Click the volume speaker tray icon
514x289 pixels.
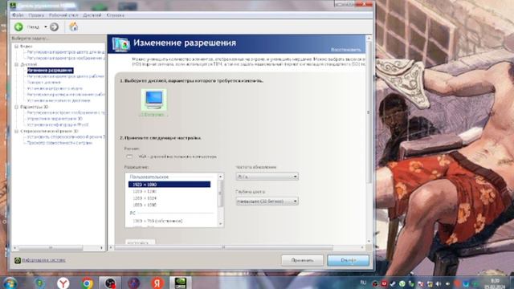(x=439, y=283)
